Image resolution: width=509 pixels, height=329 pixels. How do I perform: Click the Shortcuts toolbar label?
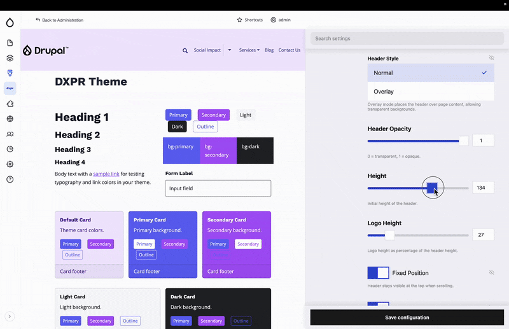click(x=253, y=20)
